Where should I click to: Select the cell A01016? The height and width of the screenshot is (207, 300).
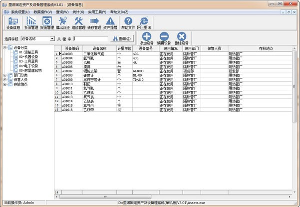72,110
